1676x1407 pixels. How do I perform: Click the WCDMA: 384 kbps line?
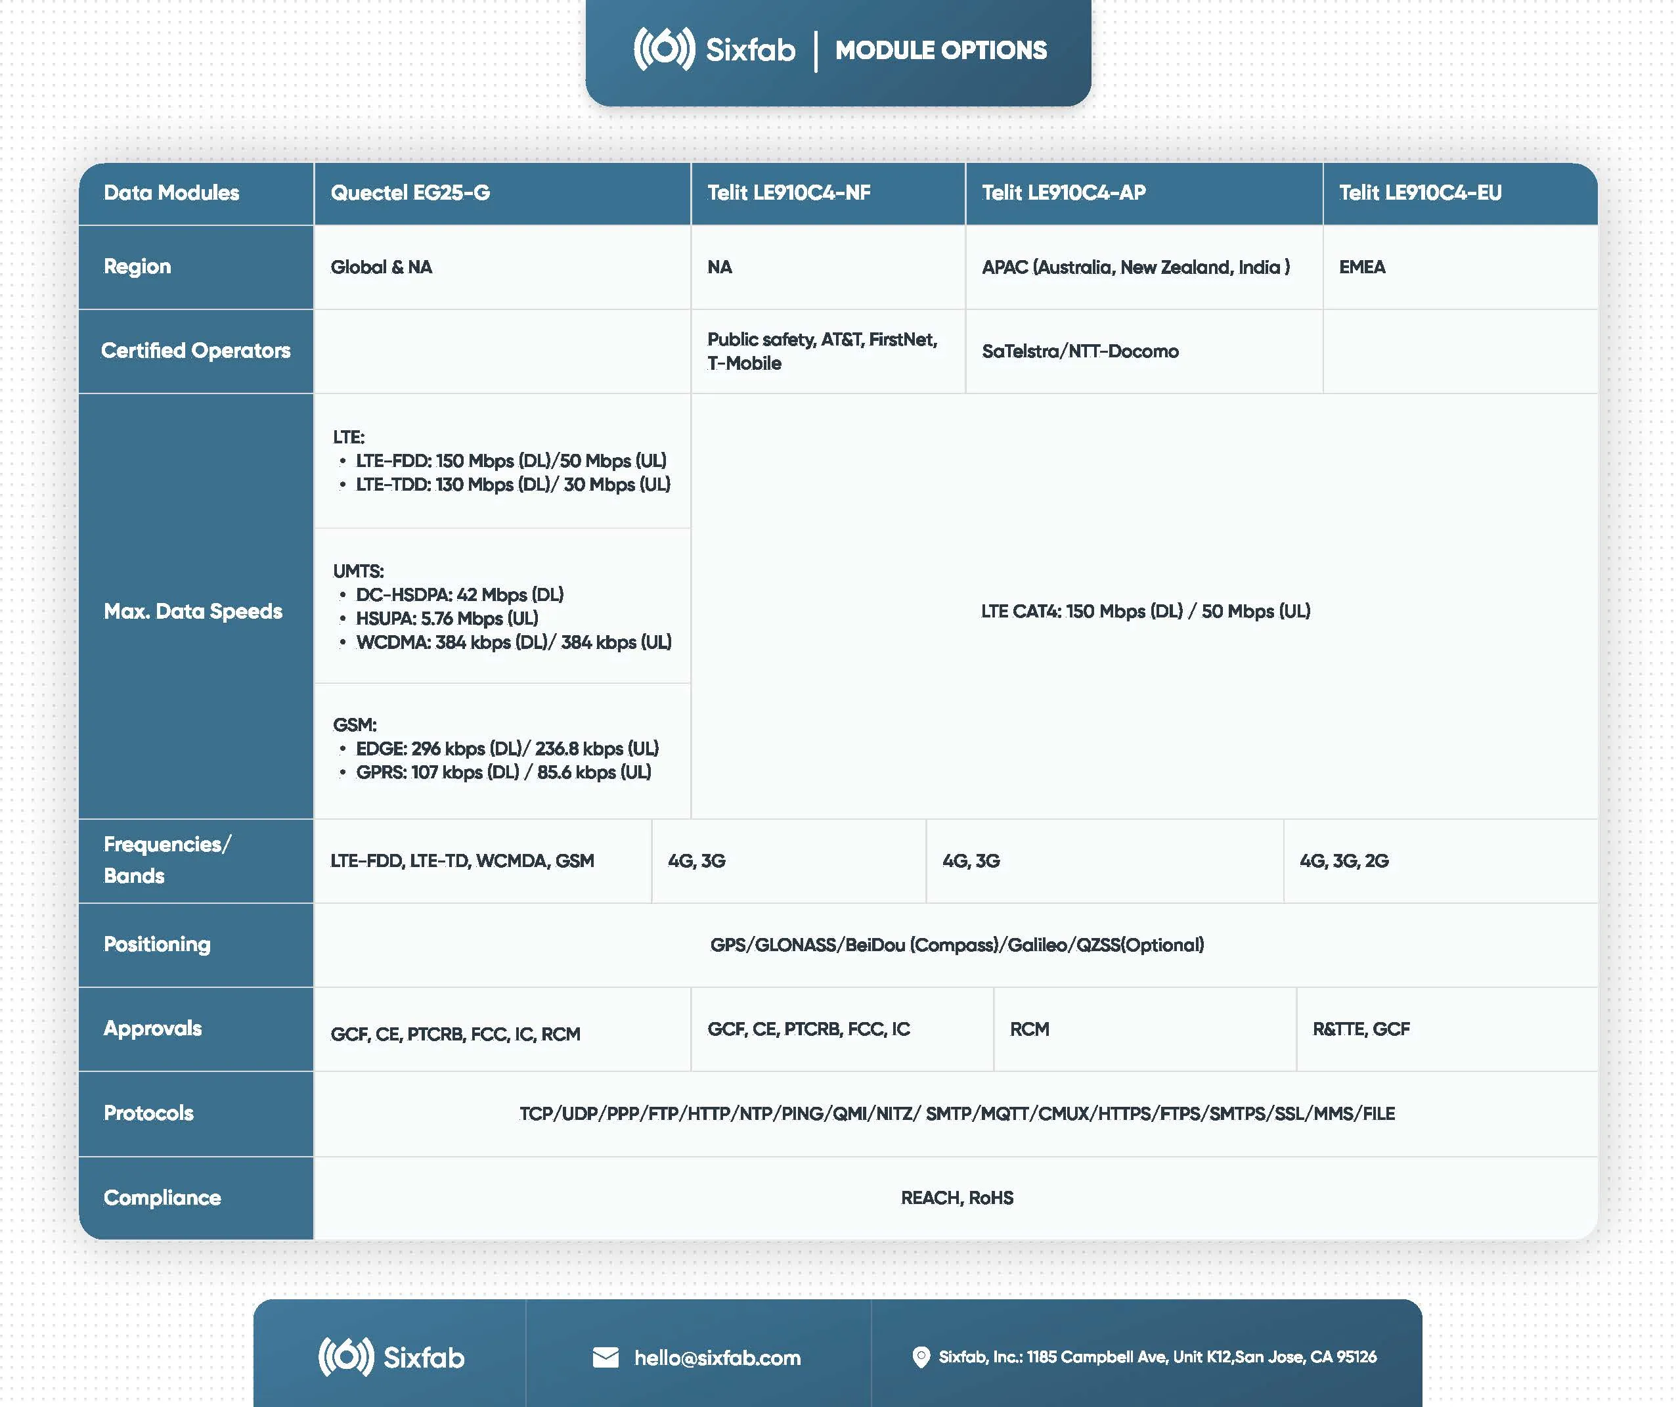[x=514, y=642]
